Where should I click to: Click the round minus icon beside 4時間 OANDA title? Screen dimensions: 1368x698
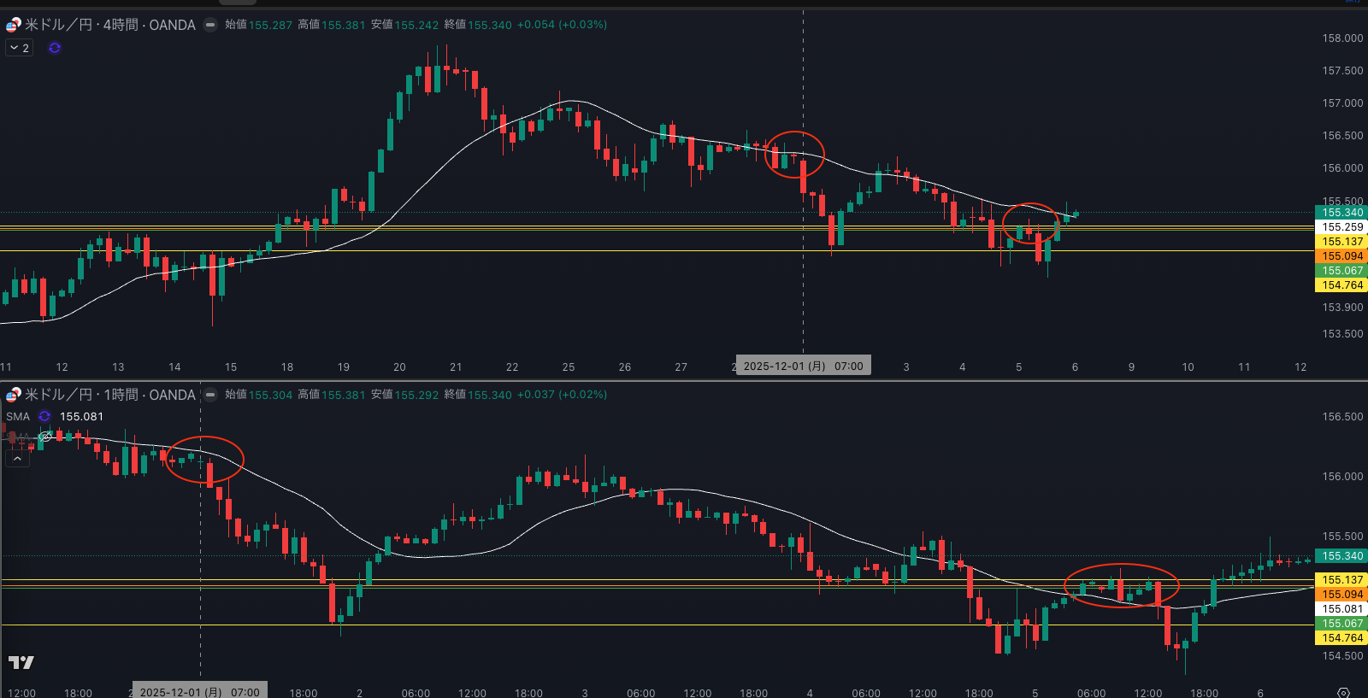click(x=210, y=25)
